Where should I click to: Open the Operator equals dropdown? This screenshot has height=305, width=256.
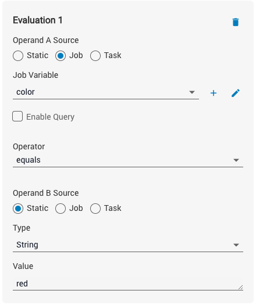point(128,160)
